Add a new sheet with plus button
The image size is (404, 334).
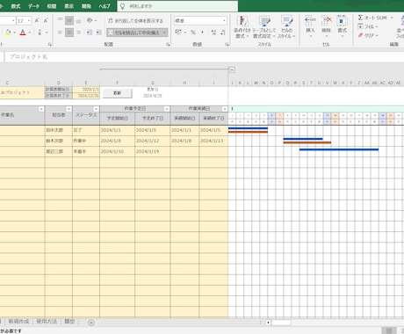tap(91, 323)
